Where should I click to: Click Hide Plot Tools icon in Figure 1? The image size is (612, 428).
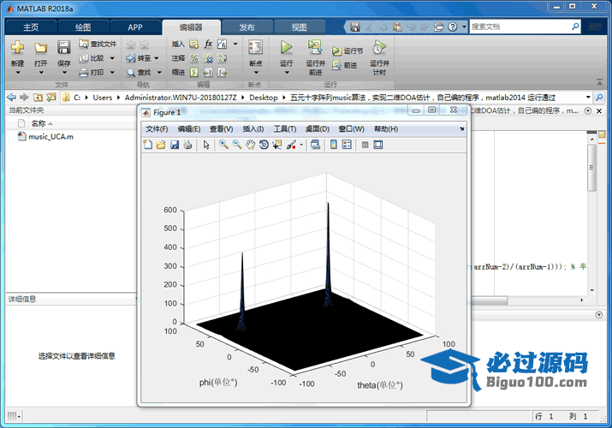tap(365, 145)
